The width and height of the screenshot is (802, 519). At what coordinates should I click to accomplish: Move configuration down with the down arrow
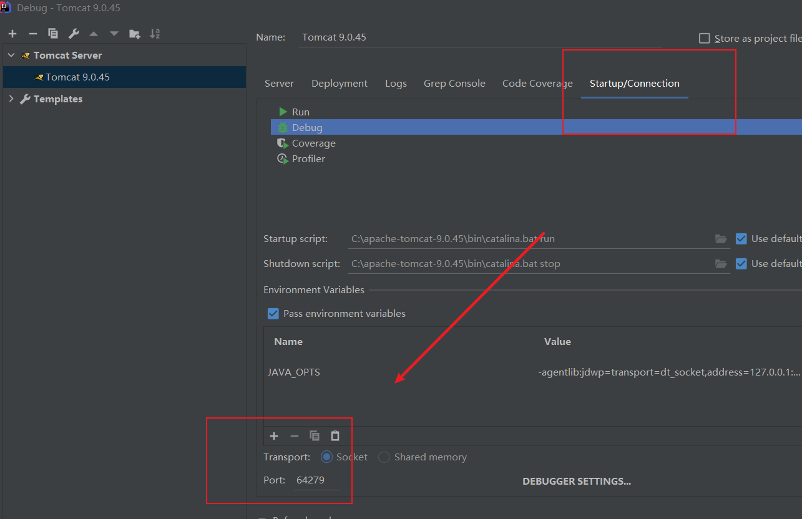point(114,34)
